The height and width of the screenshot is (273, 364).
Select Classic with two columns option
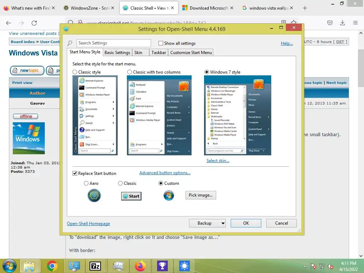(129, 72)
